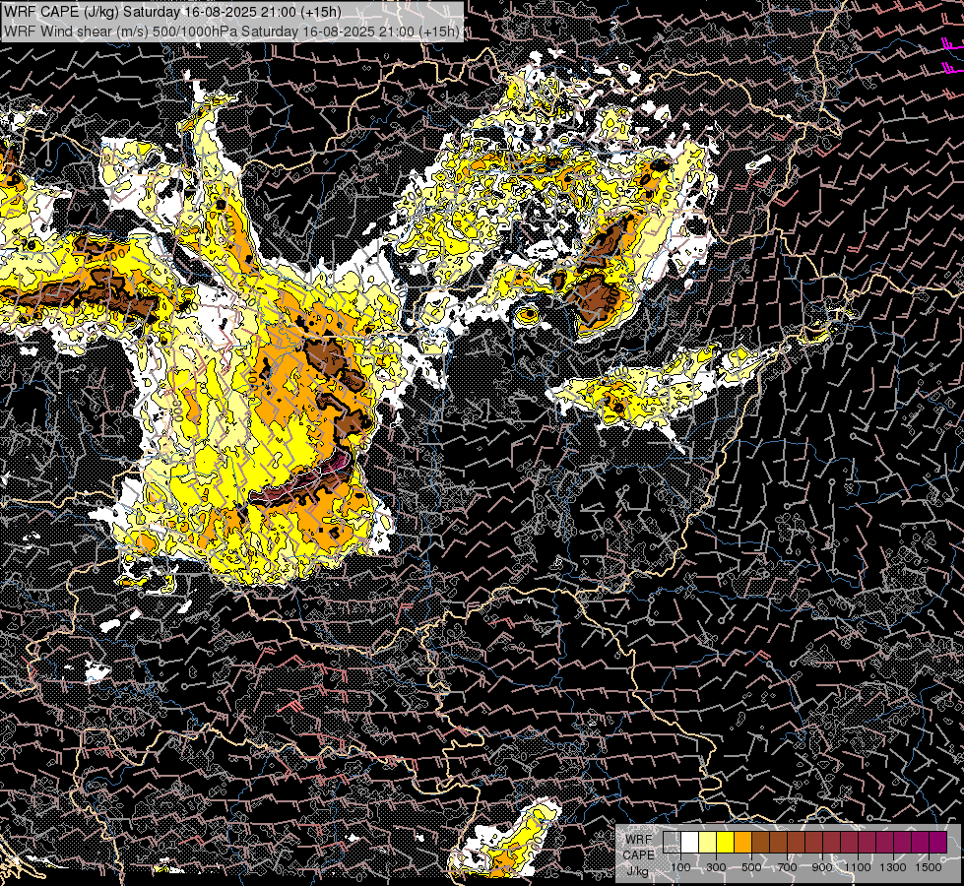Click the word CAPE in the legend

click(x=638, y=854)
